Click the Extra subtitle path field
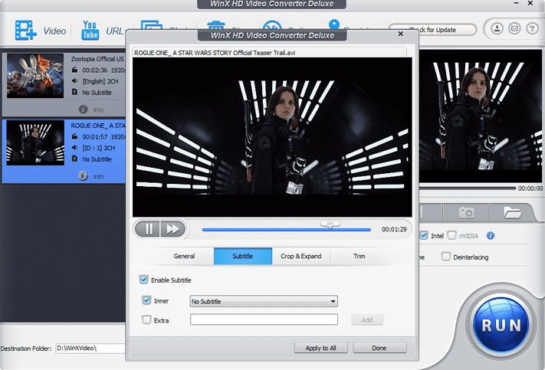 [x=264, y=319]
